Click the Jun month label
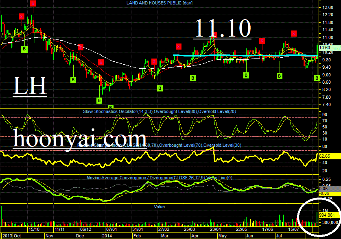The image size is (341, 239). pyautogui.click(x=250, y=236)
